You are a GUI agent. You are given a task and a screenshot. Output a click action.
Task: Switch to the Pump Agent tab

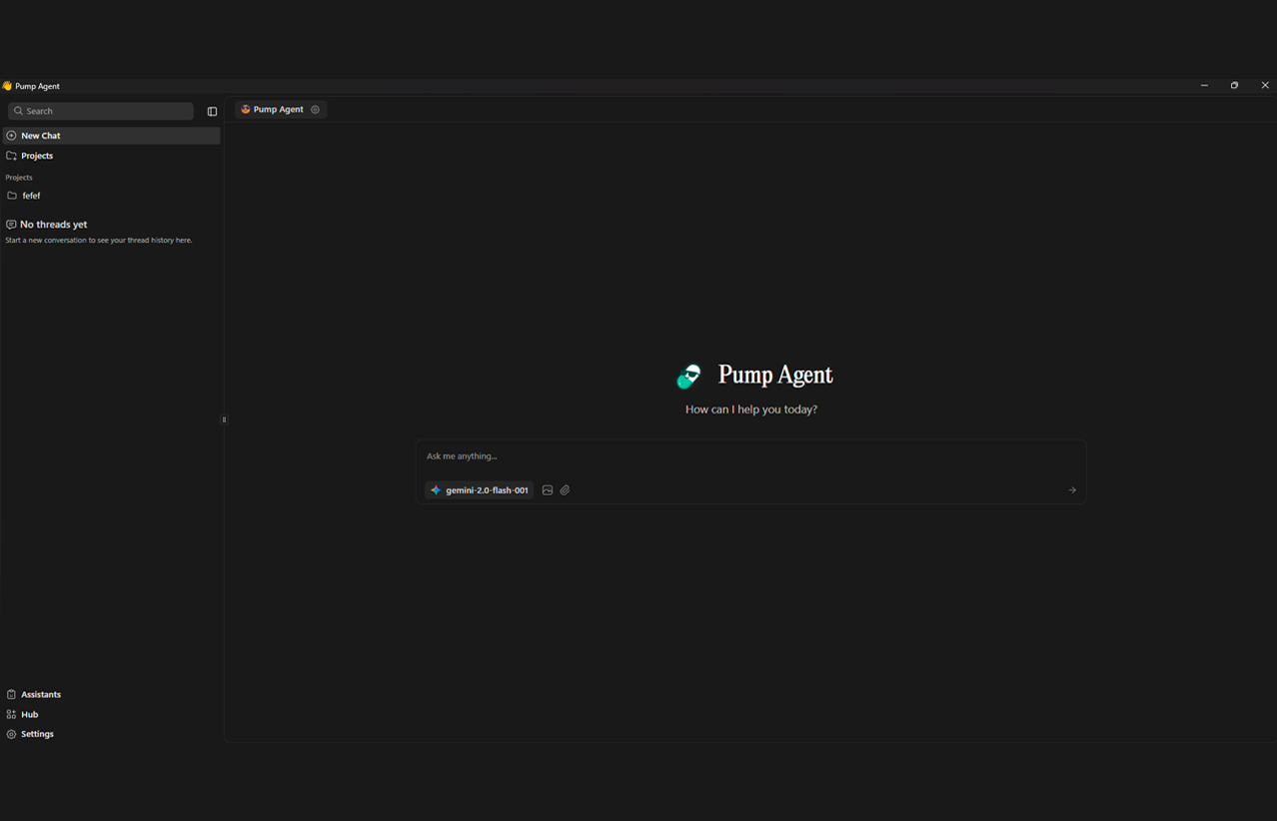click(x=278, y=109)
